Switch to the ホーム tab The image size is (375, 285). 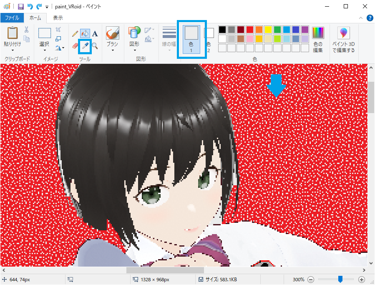35,18
